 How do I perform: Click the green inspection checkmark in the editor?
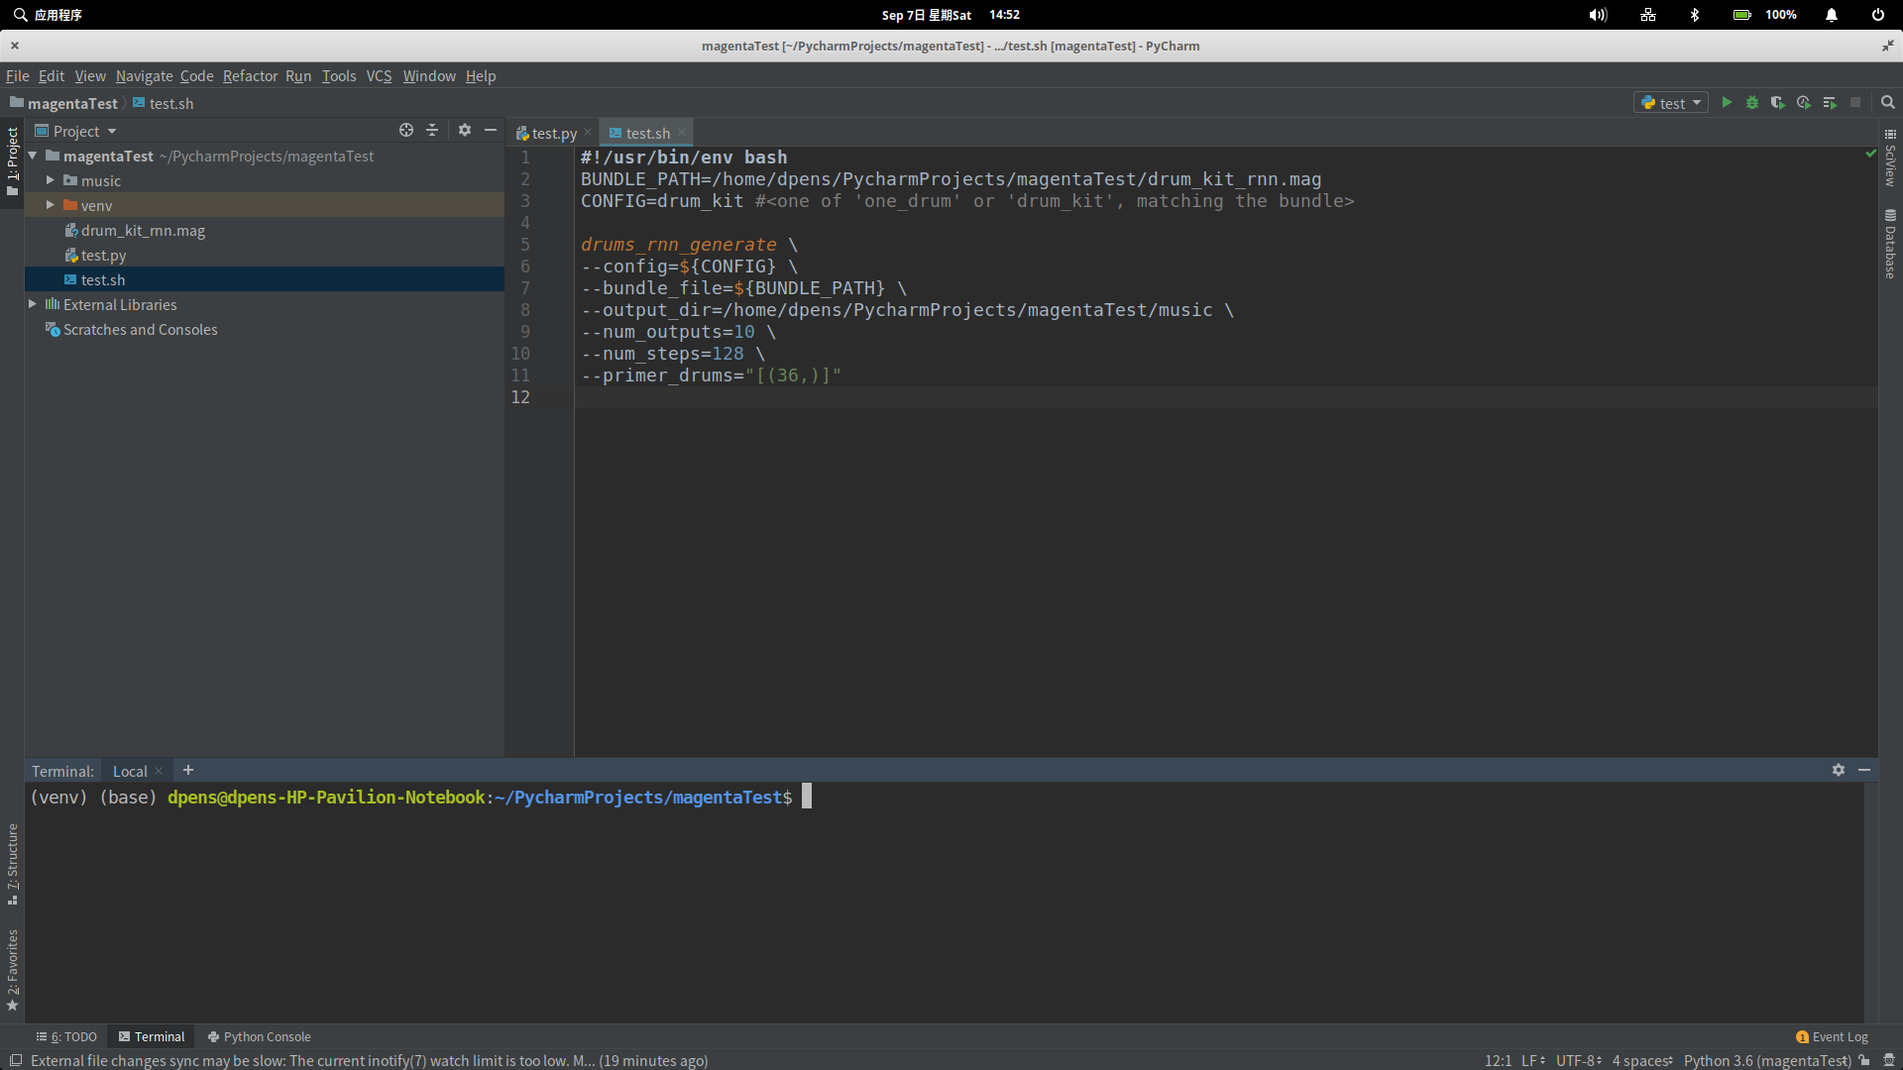click(1871, 154)
